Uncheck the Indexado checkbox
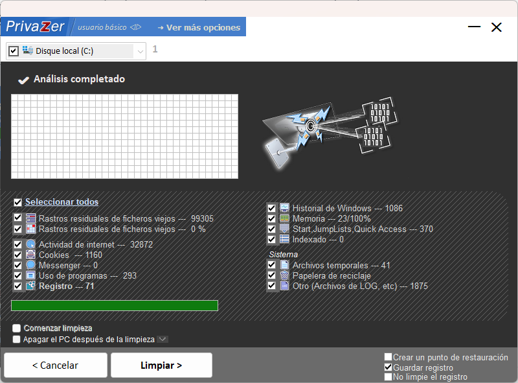The image size is (518, 383). click(x=271, y=239)
